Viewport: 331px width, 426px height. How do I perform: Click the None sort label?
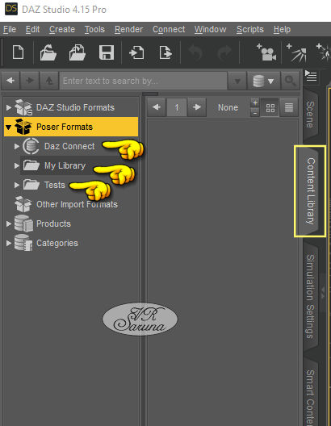tap(228, 107)
